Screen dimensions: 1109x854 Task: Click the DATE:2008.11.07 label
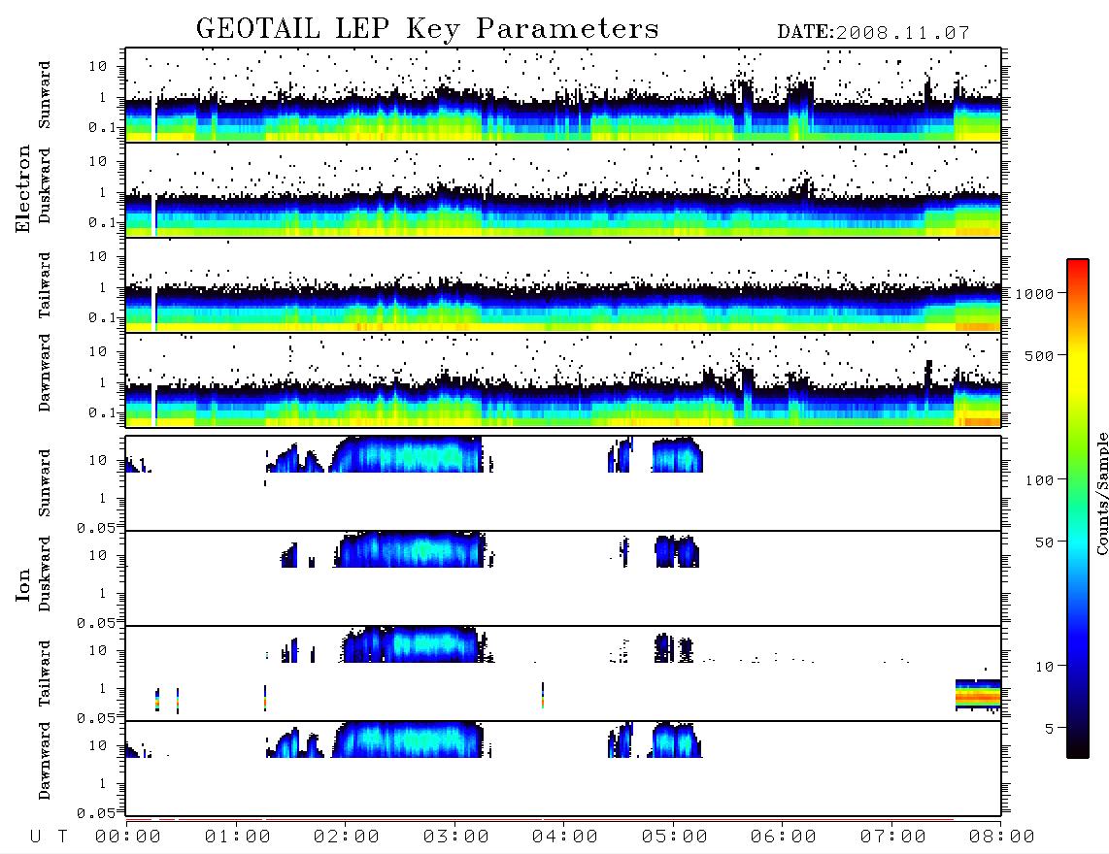click(873, 33)
